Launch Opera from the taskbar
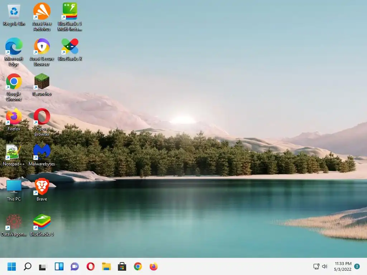Image resolution: width=367 pixels, height=275 pixels. pyautogui.click(x=91, y=266)
